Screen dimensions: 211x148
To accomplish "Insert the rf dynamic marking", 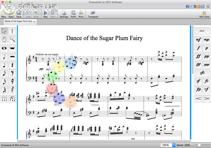I will tap(206, 89).
